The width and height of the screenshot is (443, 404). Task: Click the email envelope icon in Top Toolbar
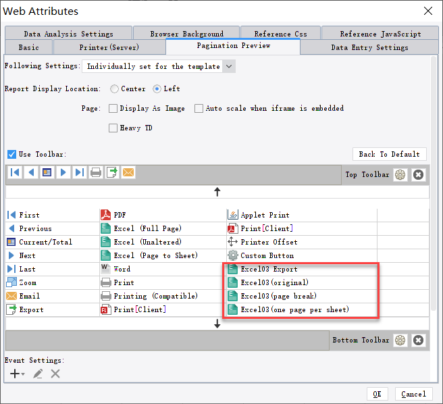[x=128, y=173]
